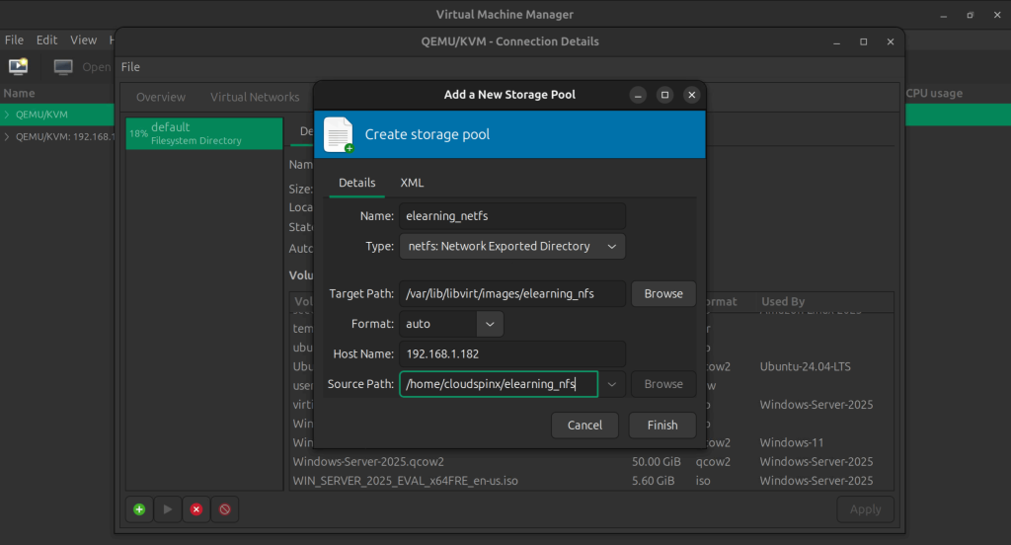Minimize the Add a New Storage Pool dialog

coord(638,95)
